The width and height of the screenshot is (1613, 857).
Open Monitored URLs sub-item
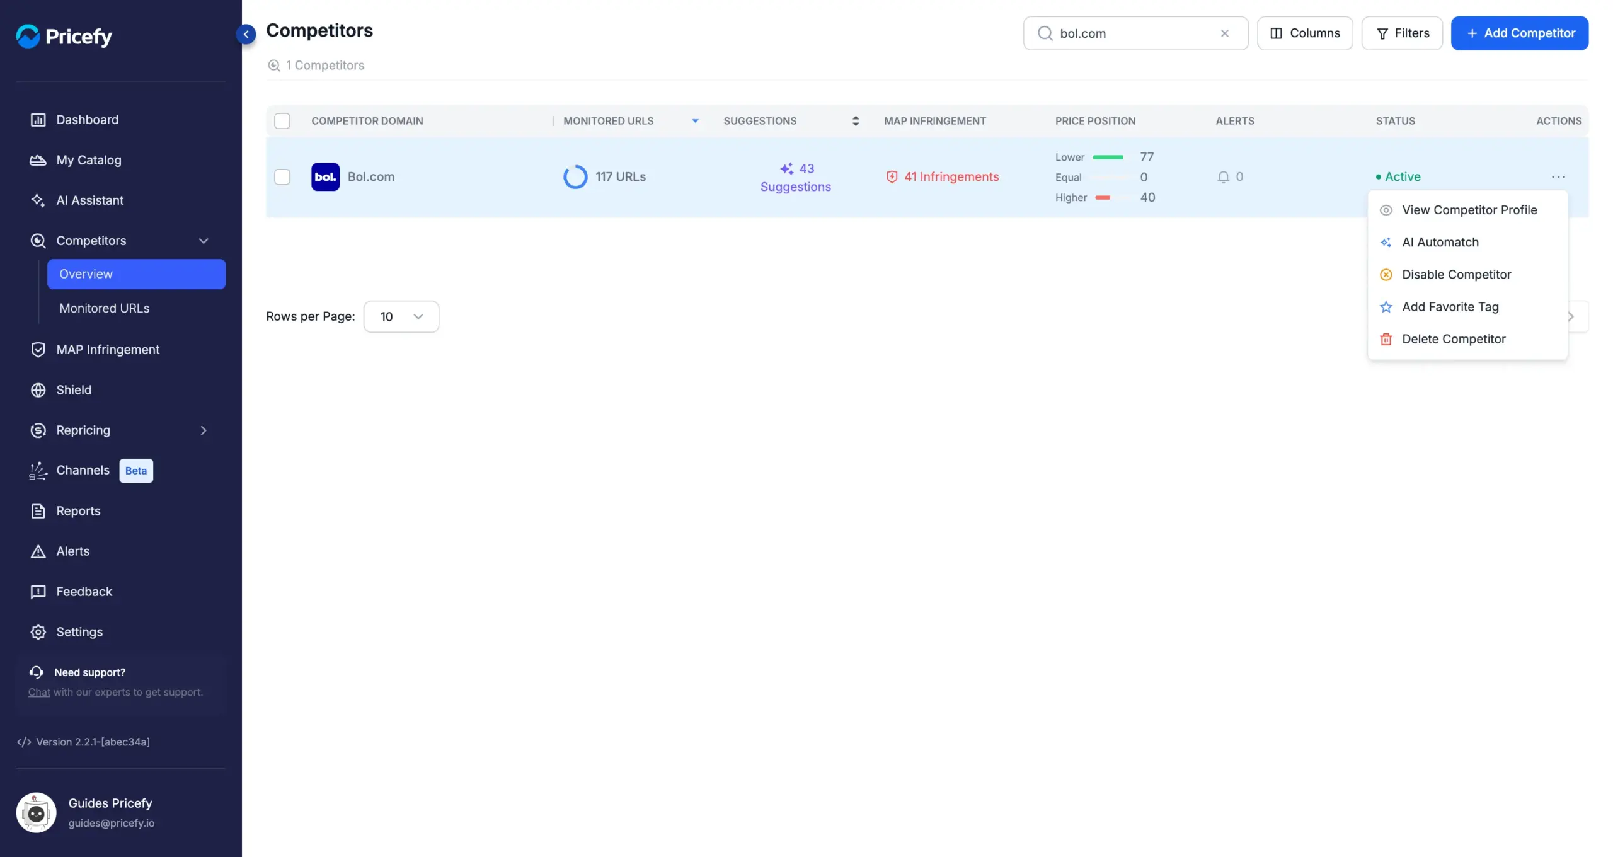104,308
